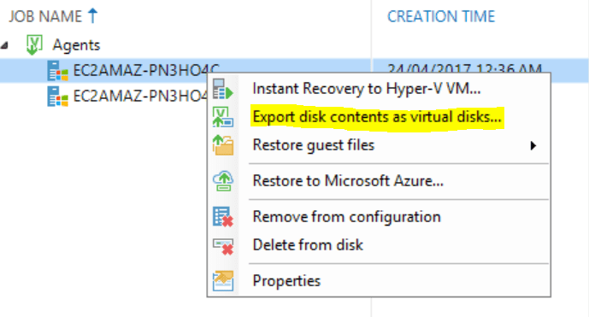Click the highlighted EC2AMAZ-PN3HO4C server icon
The width and height of the screenshot is (589, 317).
point(57,71)
